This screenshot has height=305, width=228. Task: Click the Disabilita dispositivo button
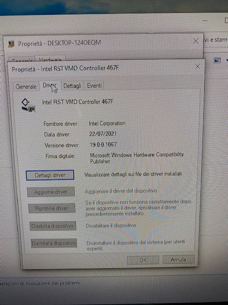tap(53, 226)
